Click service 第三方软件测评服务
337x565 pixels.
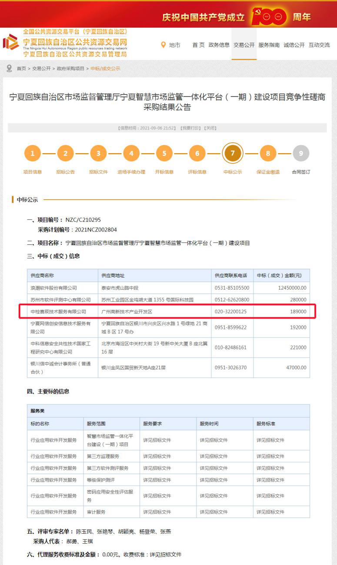pyautogui.click(x=108, y=468)
